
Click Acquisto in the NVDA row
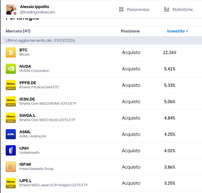click(x=131, y=69)
